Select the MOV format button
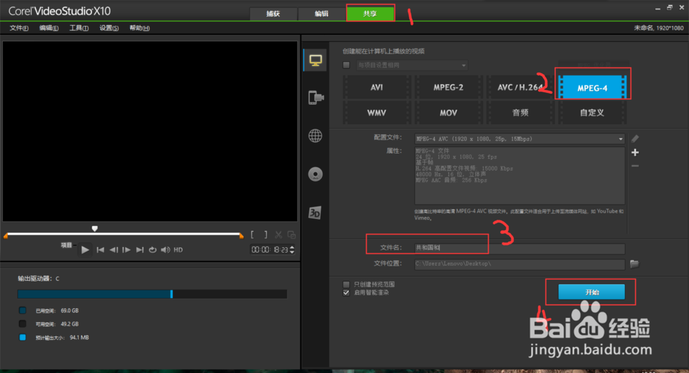This screenshot has height=373, width=689. tap(449, 113)
